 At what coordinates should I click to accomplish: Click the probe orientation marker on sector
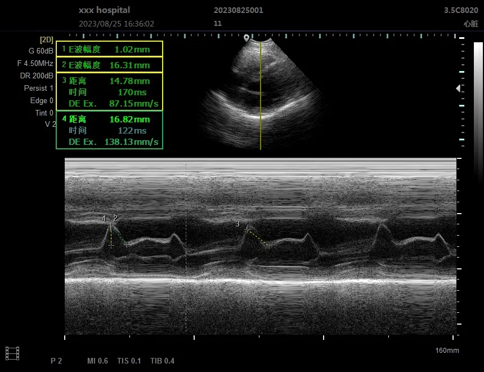pyautogui.click(x=247, y=38)
